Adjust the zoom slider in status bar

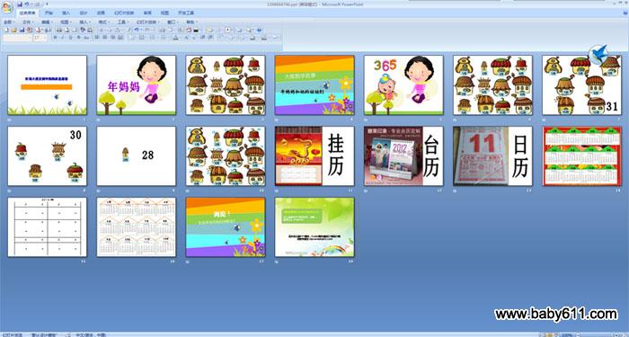tap(597, 334)
